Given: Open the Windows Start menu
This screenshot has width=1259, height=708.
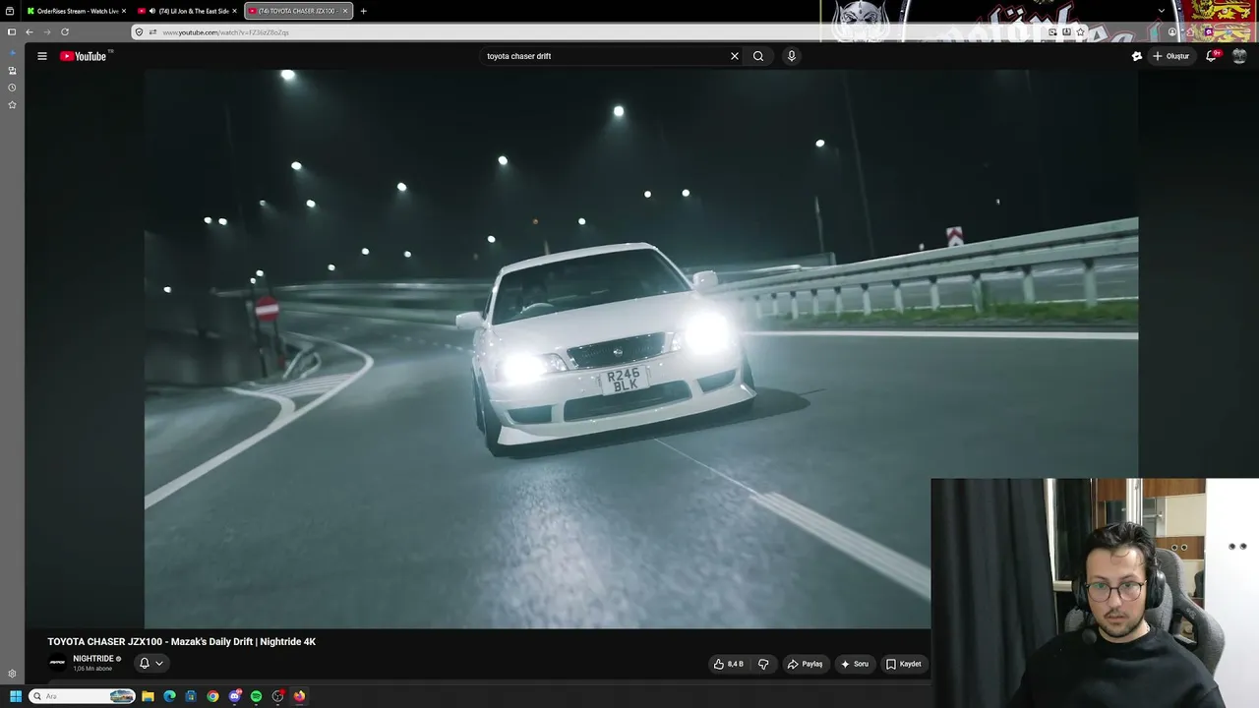Looking at the screenshot, I should pyautogui.click(x=15, y=696).
